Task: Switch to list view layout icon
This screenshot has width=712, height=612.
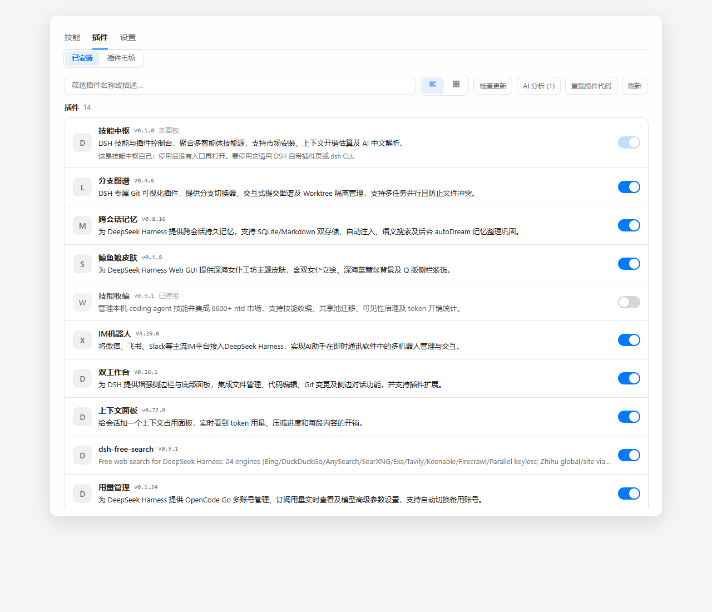Action: (x=433, y=85)
